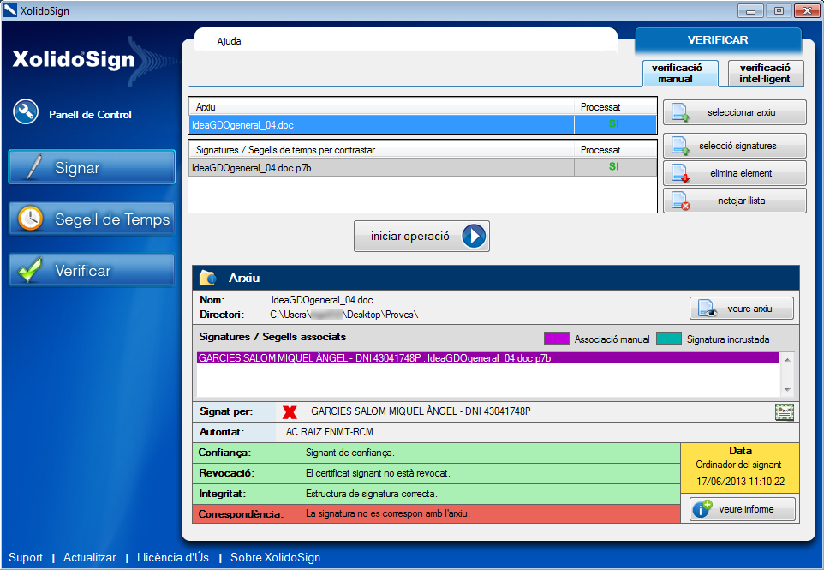Click SI status of the .doc file

(614, 123)
